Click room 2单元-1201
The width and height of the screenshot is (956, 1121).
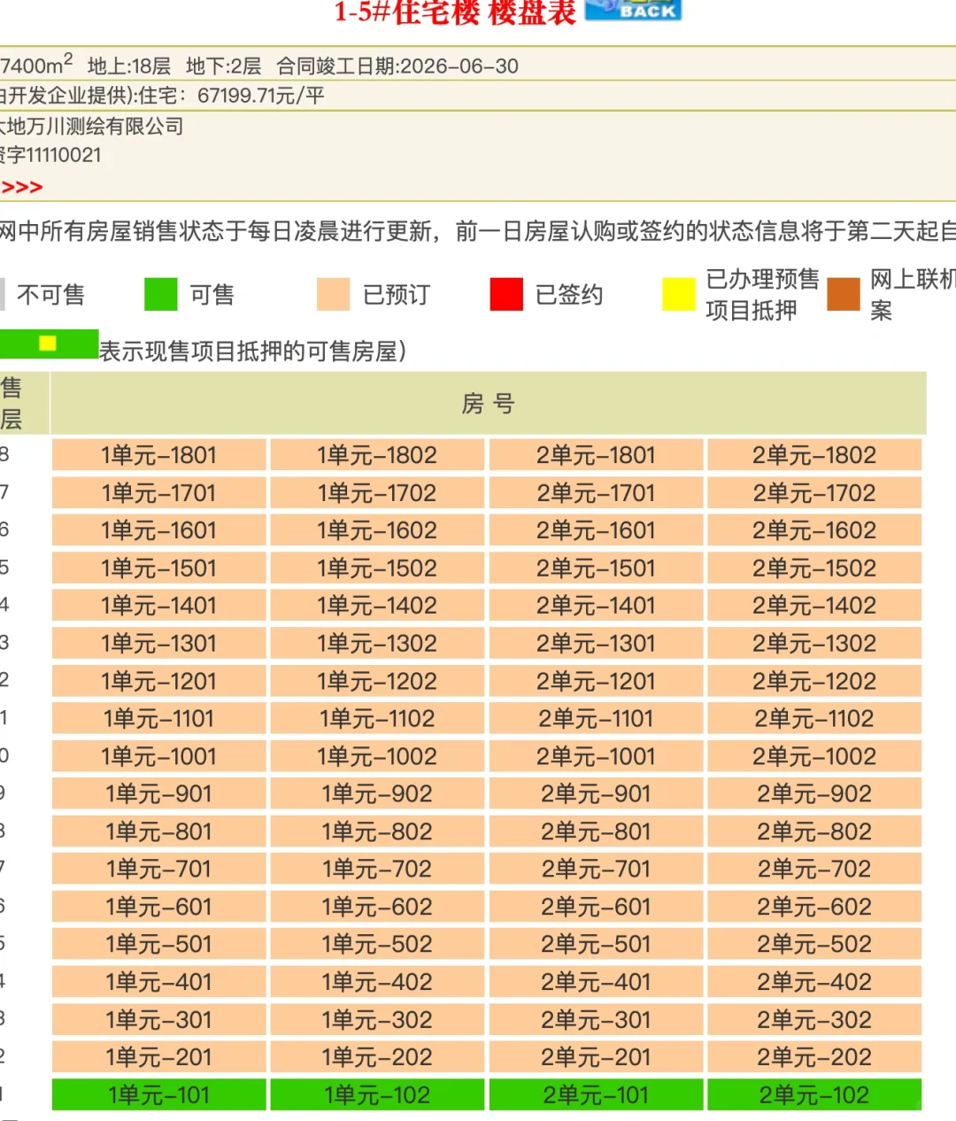point(596,681)
